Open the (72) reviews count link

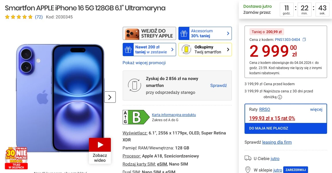click(39, 17)
